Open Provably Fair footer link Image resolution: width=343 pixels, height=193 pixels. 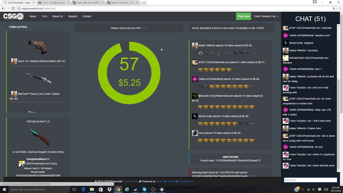click(x=185, y=181)
